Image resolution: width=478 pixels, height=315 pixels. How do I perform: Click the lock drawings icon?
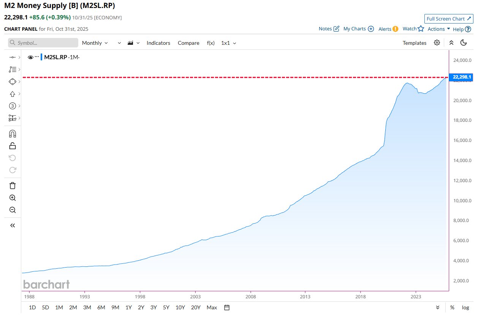pyautogui.click(x=13, y=146)
